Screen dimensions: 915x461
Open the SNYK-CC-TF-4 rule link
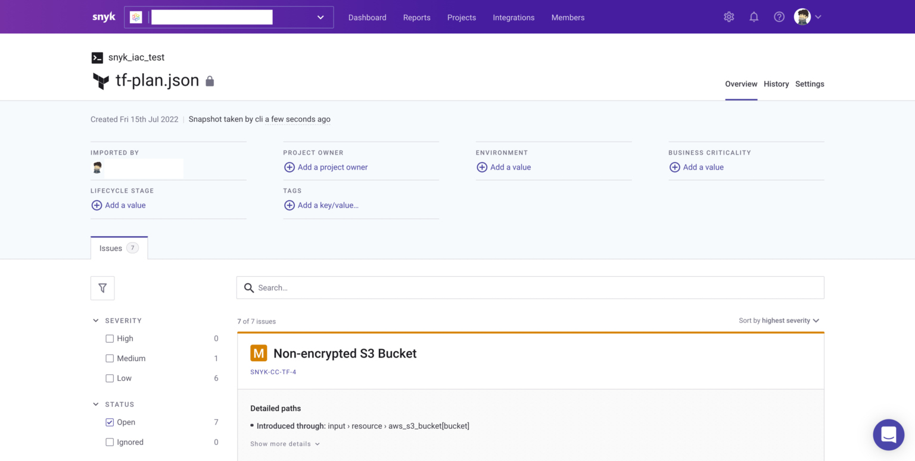[x=273, y=371]
